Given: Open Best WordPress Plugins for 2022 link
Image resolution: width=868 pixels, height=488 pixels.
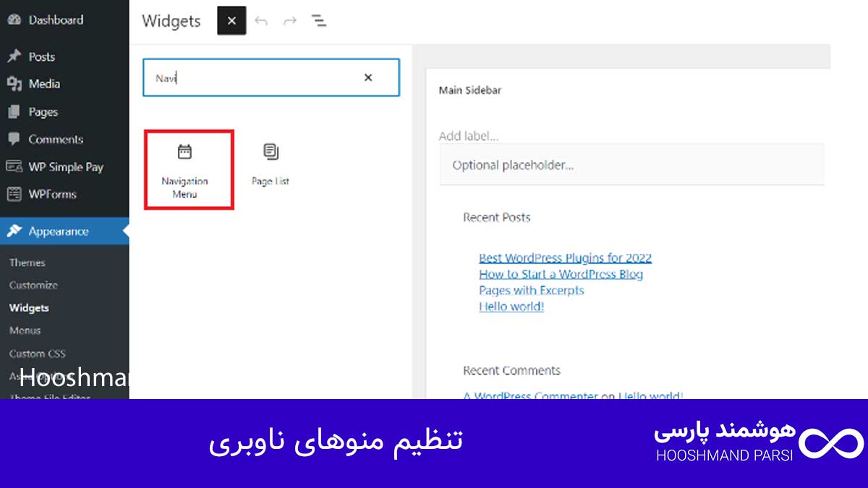Looking at the screenshot, I should pos(565,257).
